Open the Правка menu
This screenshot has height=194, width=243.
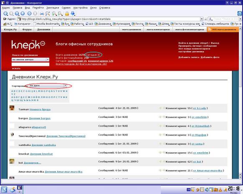(x=18, y=8)
